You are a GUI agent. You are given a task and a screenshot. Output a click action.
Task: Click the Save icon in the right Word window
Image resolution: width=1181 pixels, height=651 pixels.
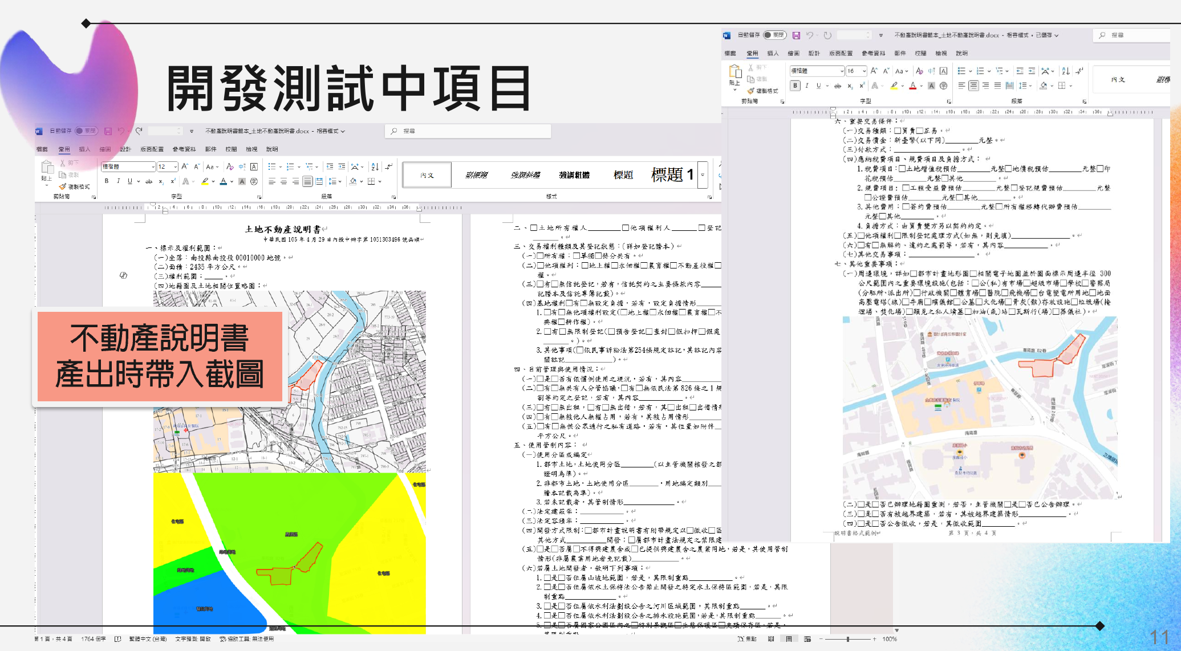796,35
